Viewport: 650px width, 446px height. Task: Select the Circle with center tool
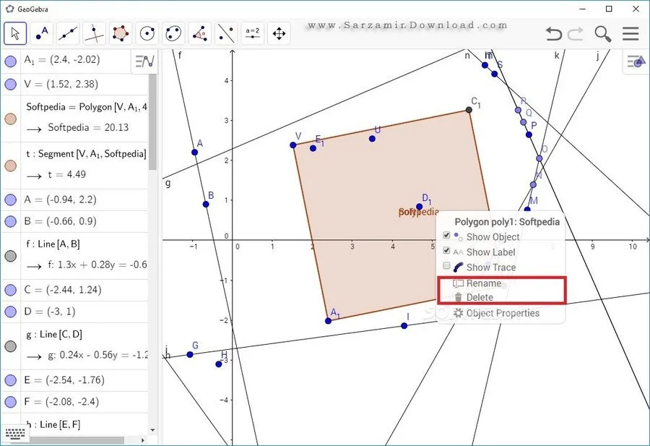point(147,33)
